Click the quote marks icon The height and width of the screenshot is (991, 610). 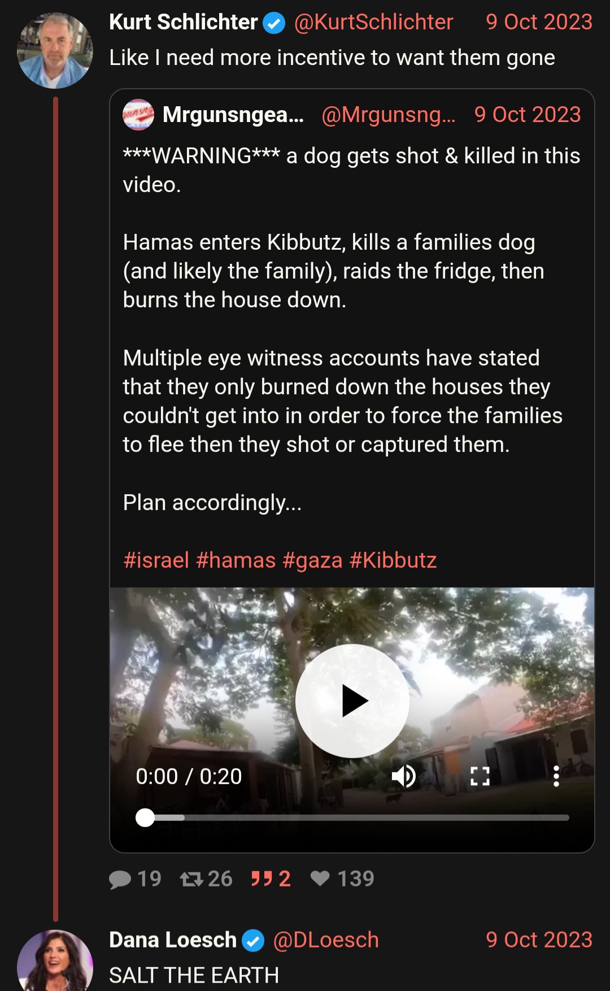262,879
